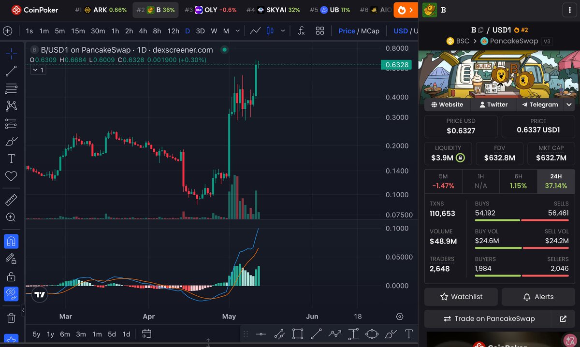The height and width of the screenshot is (347, 580).
Task: Open the SKYAI trending token #4
Action: [x=273, y=10]
